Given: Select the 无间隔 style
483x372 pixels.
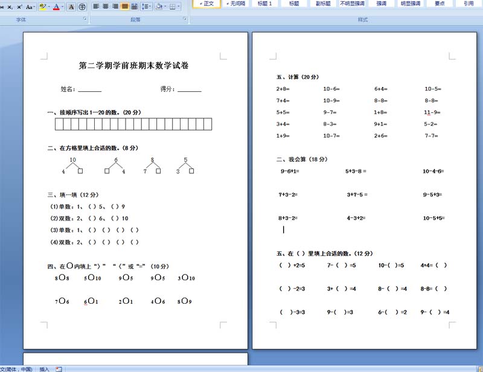Looking at the screenshot, I should 235,4.
